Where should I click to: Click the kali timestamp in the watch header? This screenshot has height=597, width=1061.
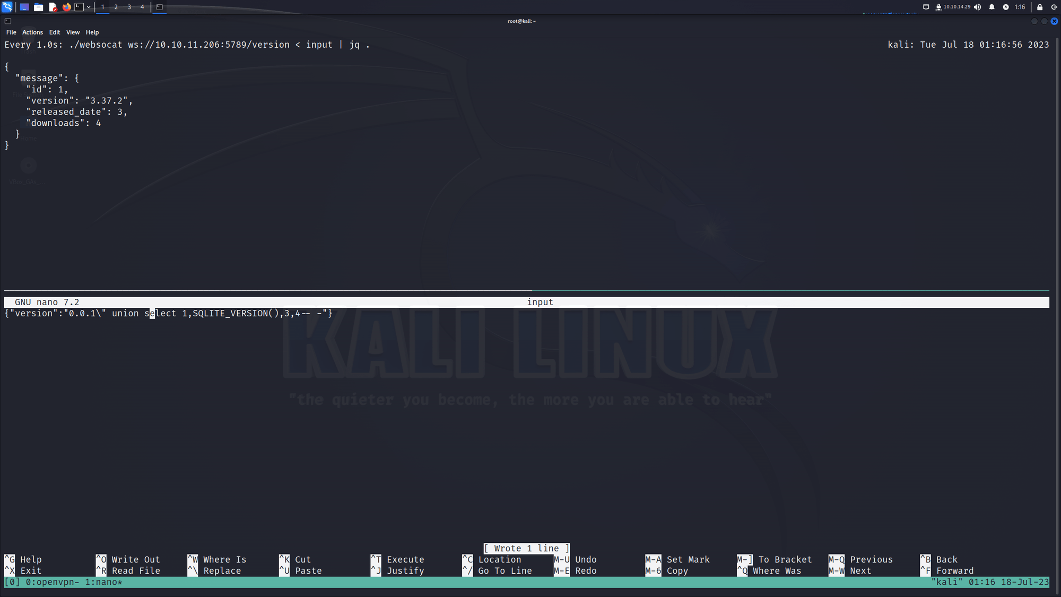click(968, 45)
